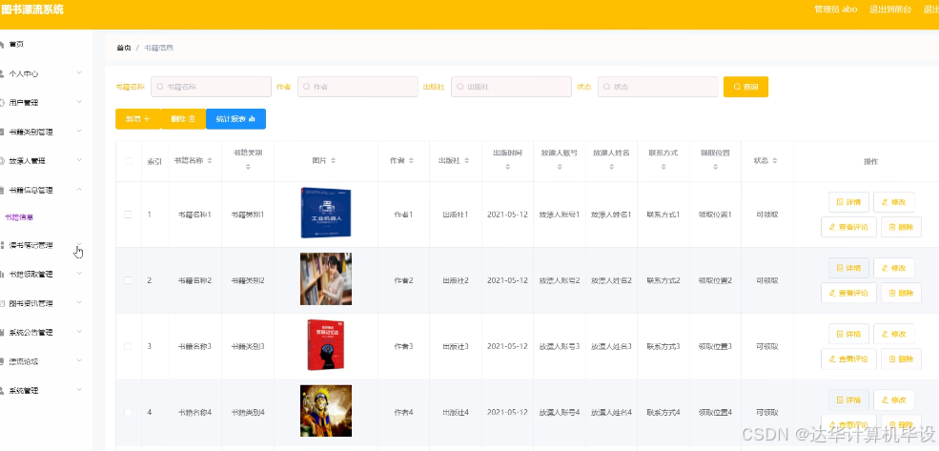Expand 图书资讯管理 menu chevron

click(x=79, y=303)
